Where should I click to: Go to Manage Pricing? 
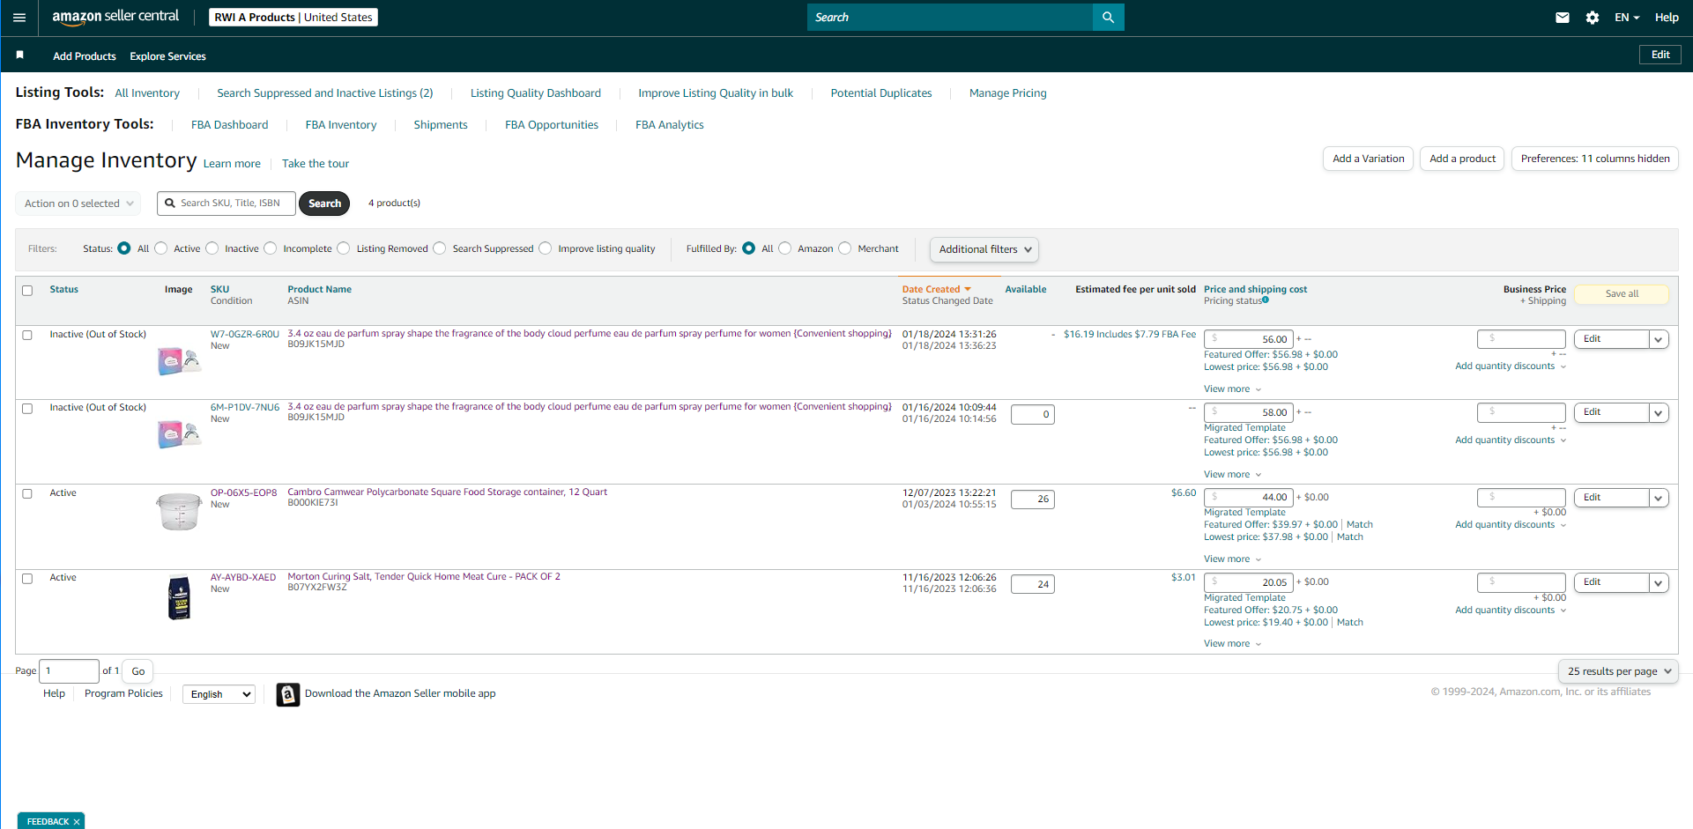[1008, 93]
